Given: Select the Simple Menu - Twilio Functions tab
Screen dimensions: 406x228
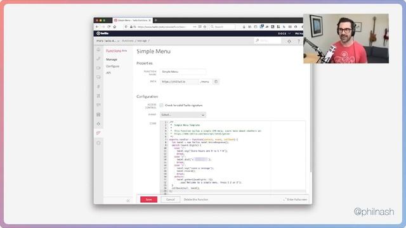Looking at the screenshot, I should [133, 20].
